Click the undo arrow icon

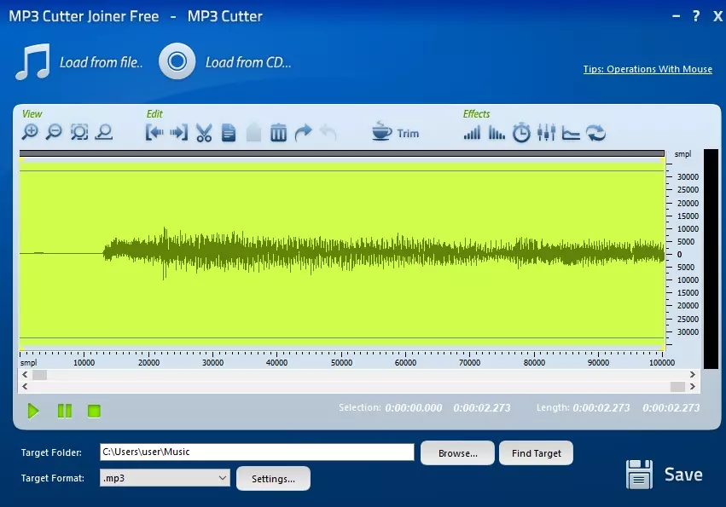coord(328,133)
